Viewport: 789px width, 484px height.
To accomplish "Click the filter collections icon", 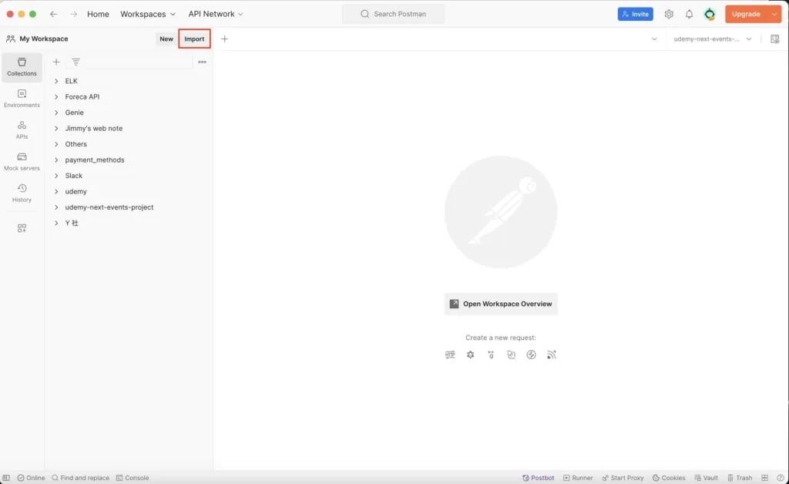I will pos(76,62).
